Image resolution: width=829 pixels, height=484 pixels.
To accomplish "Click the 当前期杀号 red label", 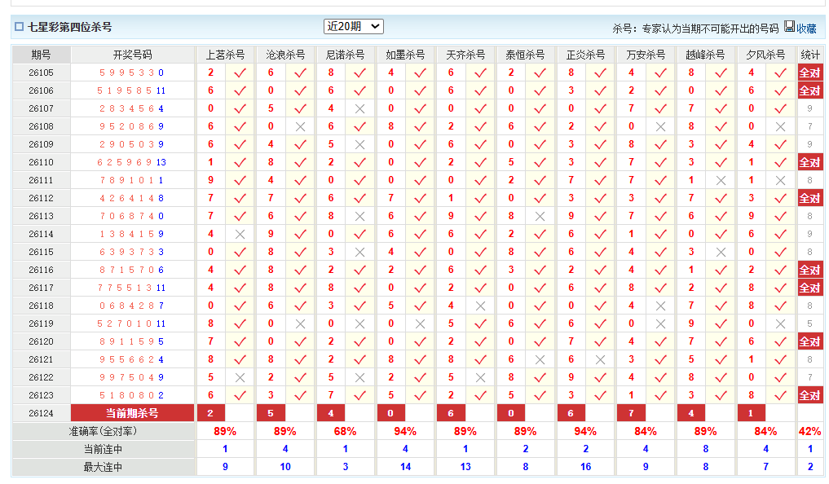I will [x=132, y=412].
